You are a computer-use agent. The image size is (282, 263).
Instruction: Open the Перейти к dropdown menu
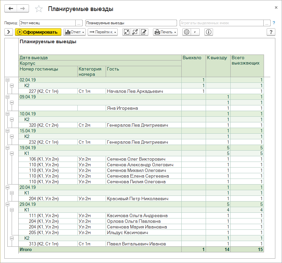[103, 32]
